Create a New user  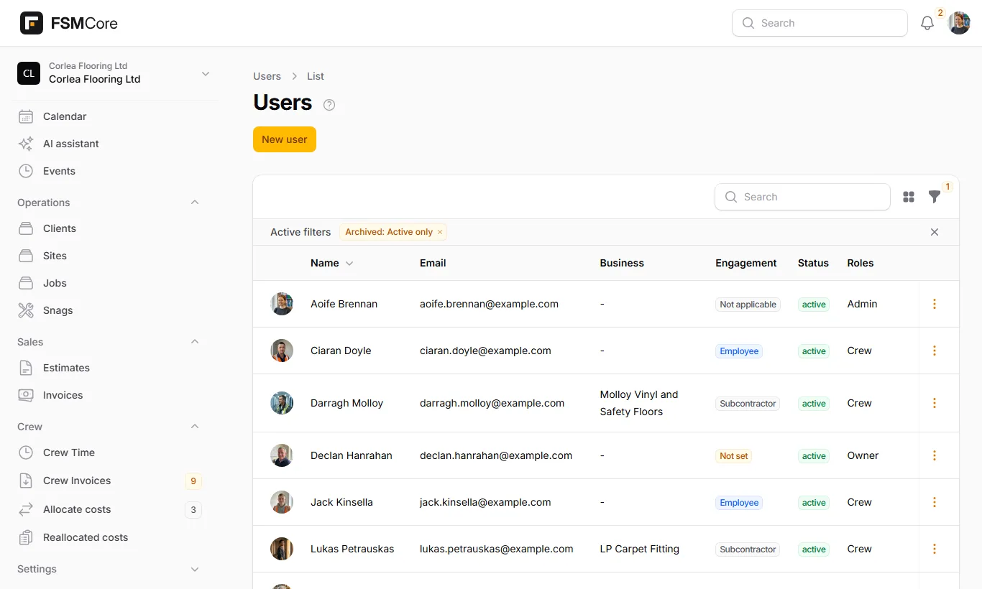click(x=285, y=139)
